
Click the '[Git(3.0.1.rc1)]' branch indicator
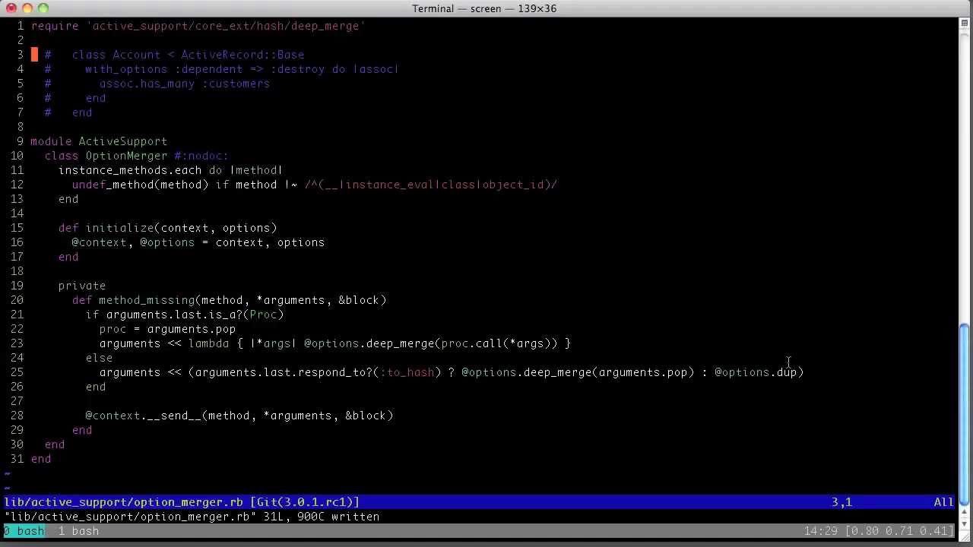[305, 502]
